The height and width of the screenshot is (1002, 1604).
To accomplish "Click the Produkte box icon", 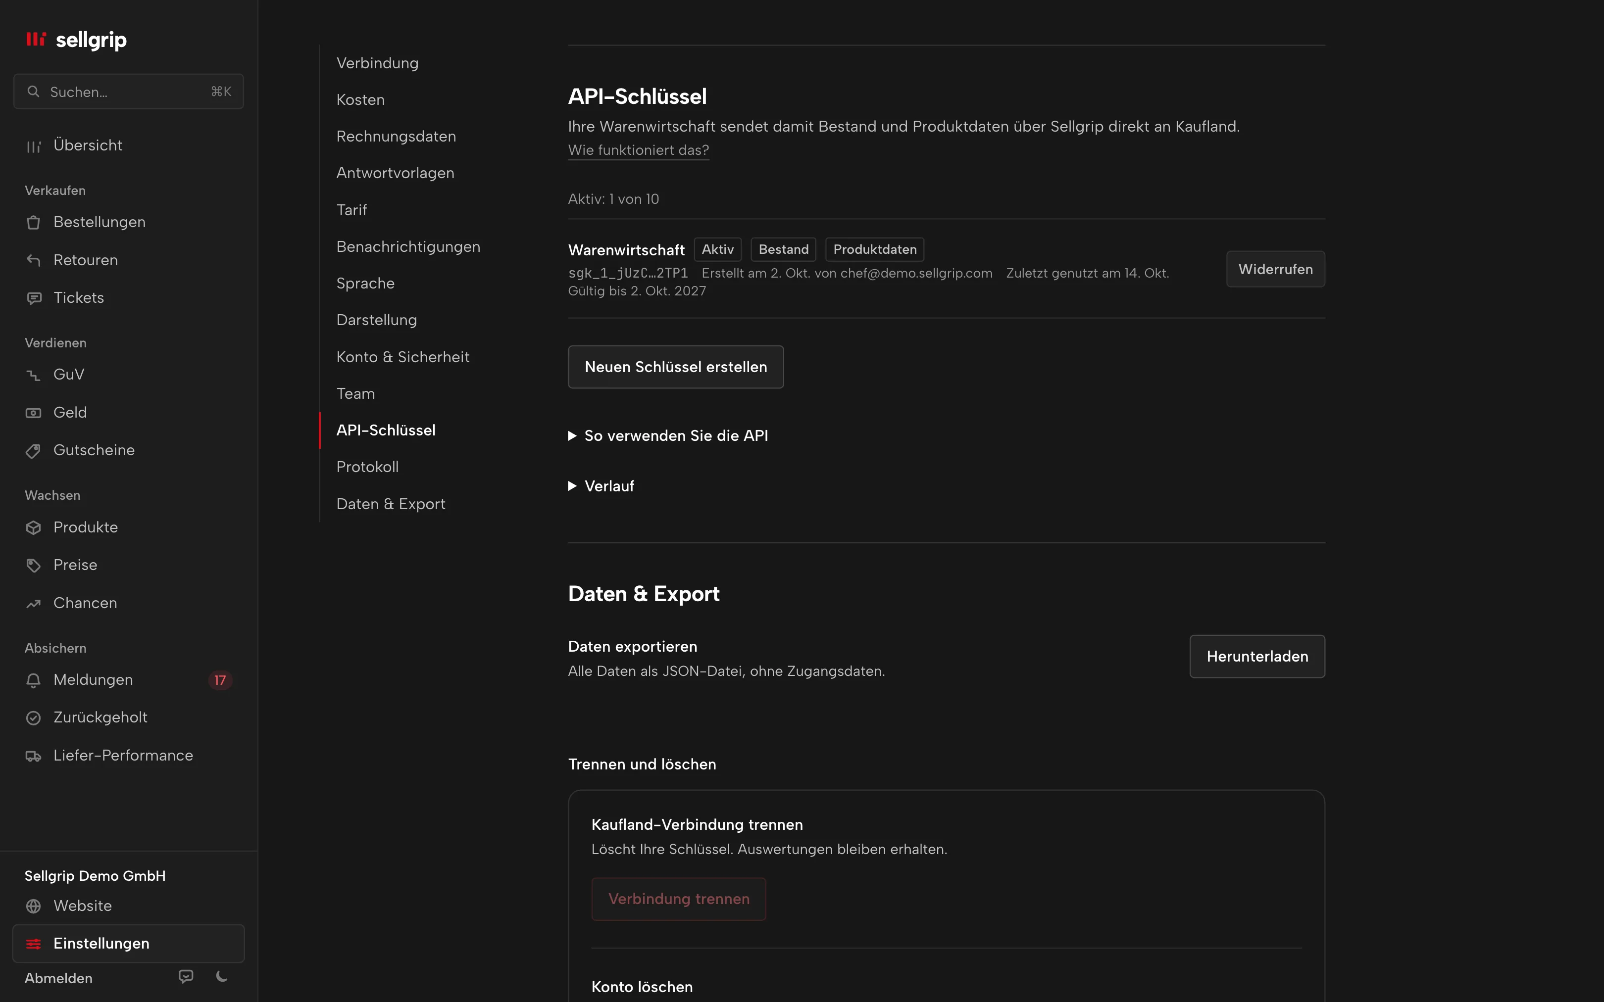I will coord(33,527).
